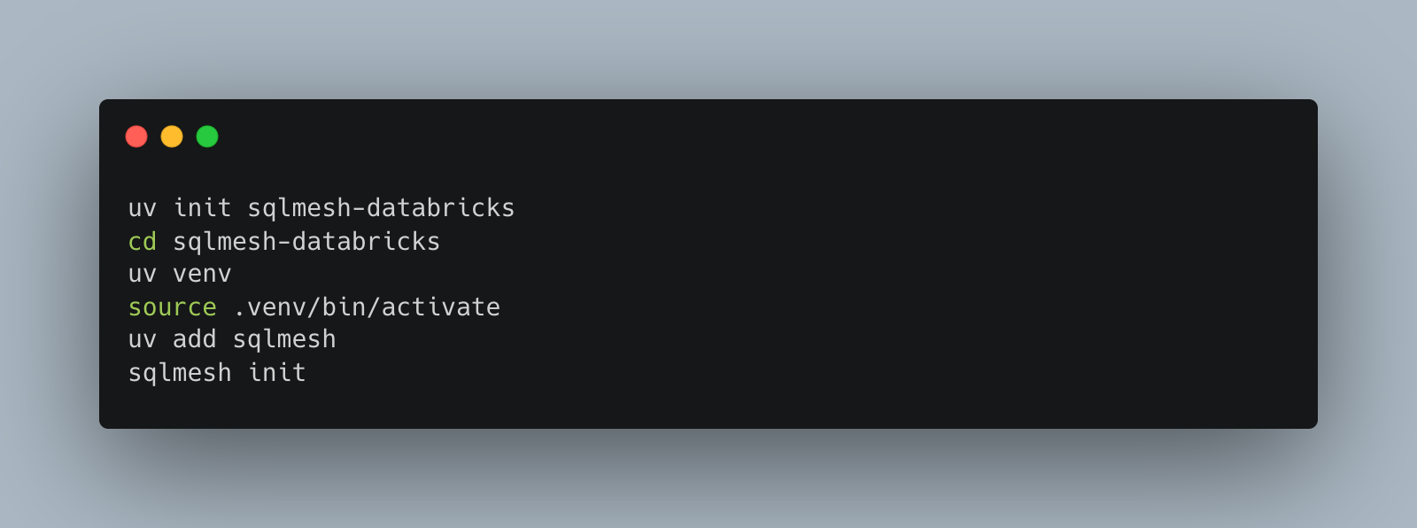Click the green maximize window button

(207, 136)
